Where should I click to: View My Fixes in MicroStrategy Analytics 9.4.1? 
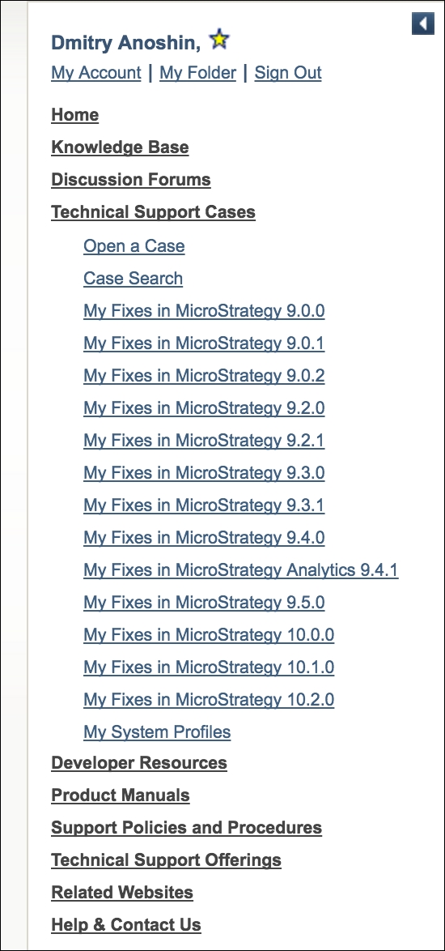pos(241,570)
